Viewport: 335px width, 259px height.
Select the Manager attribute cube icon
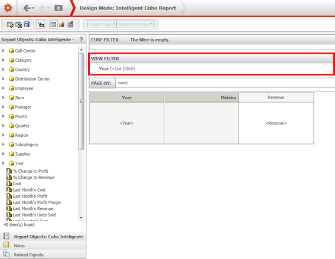[x=11, y=107]
